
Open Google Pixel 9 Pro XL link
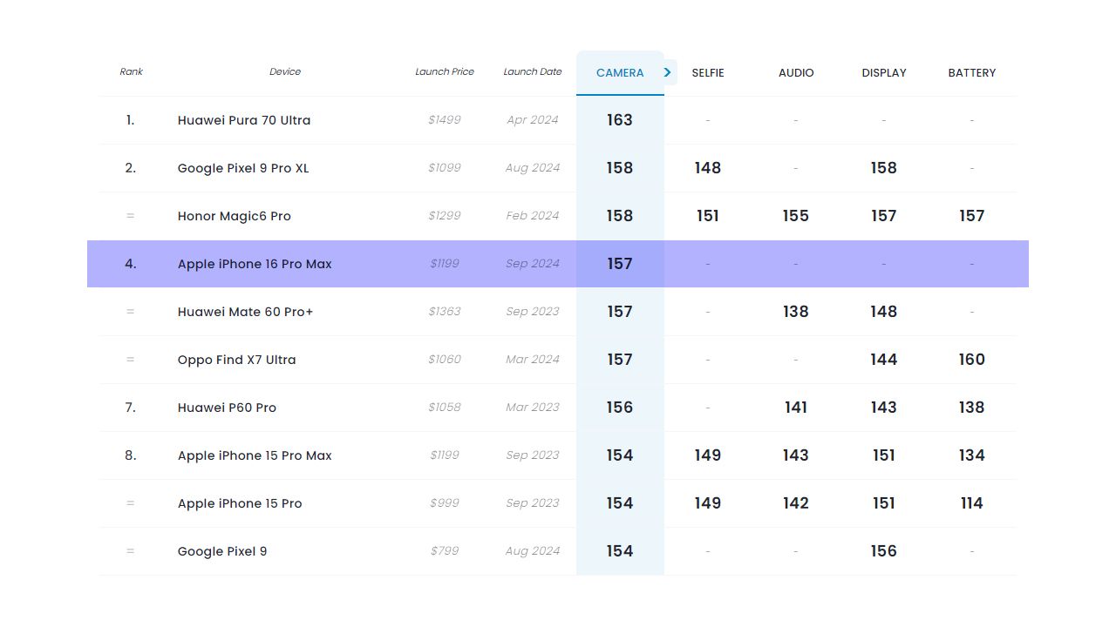(x=242, y=168)
